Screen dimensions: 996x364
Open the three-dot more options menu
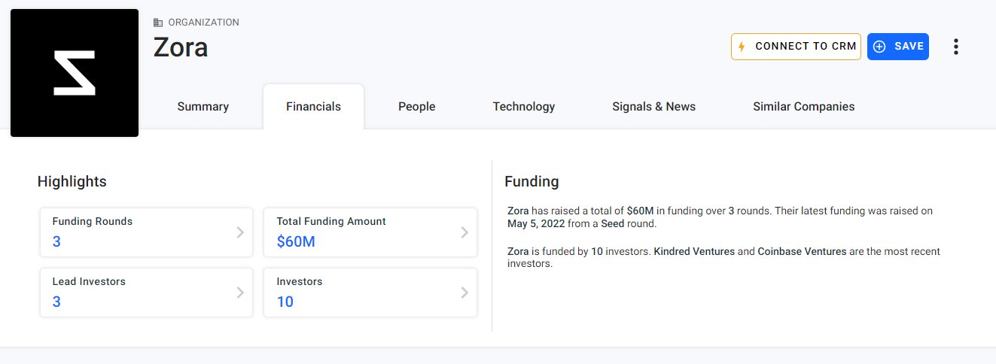[956, 47]
